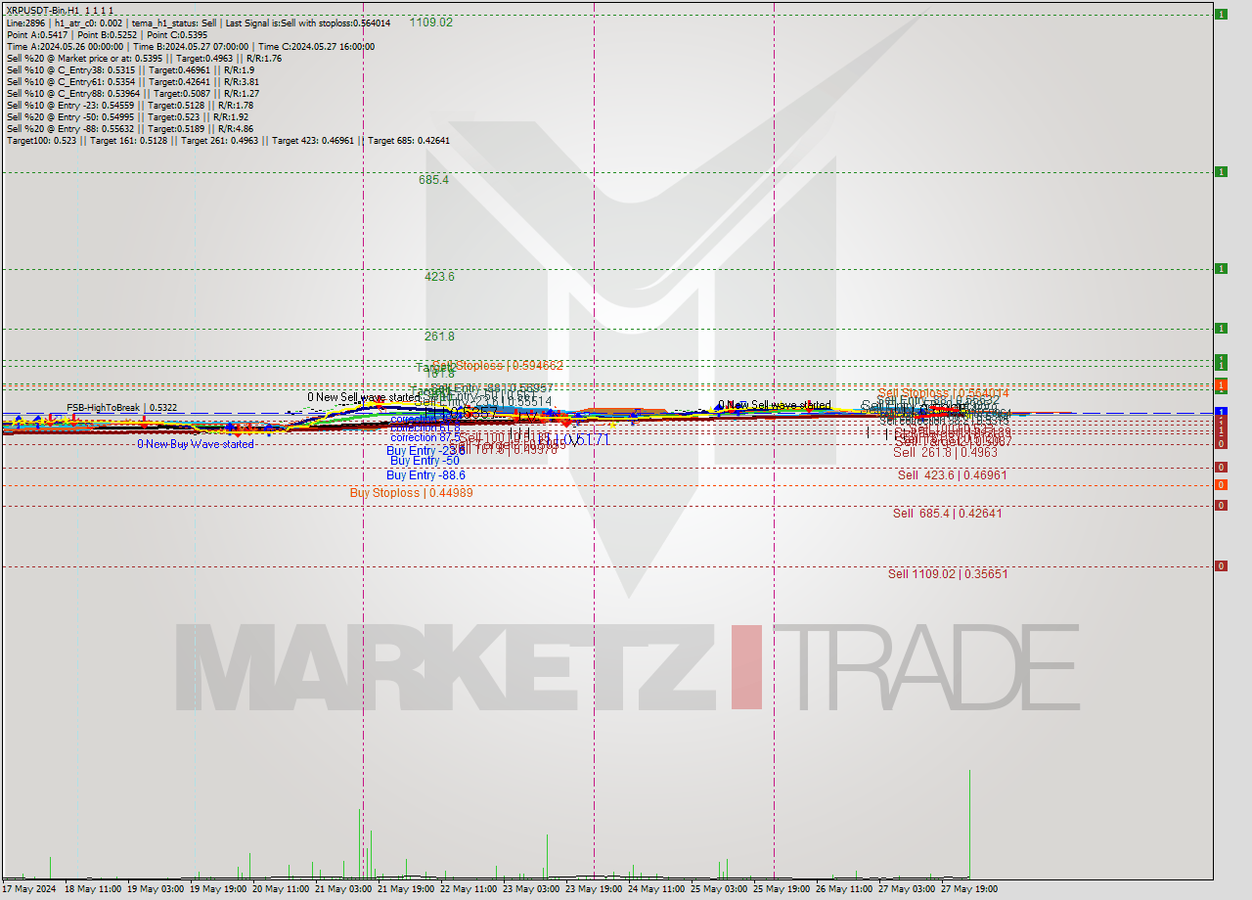Select the 'Sell %10 @ Entry -23: 0.54559' line
The width and height of the screenshot is (1252, 900).
130,105
